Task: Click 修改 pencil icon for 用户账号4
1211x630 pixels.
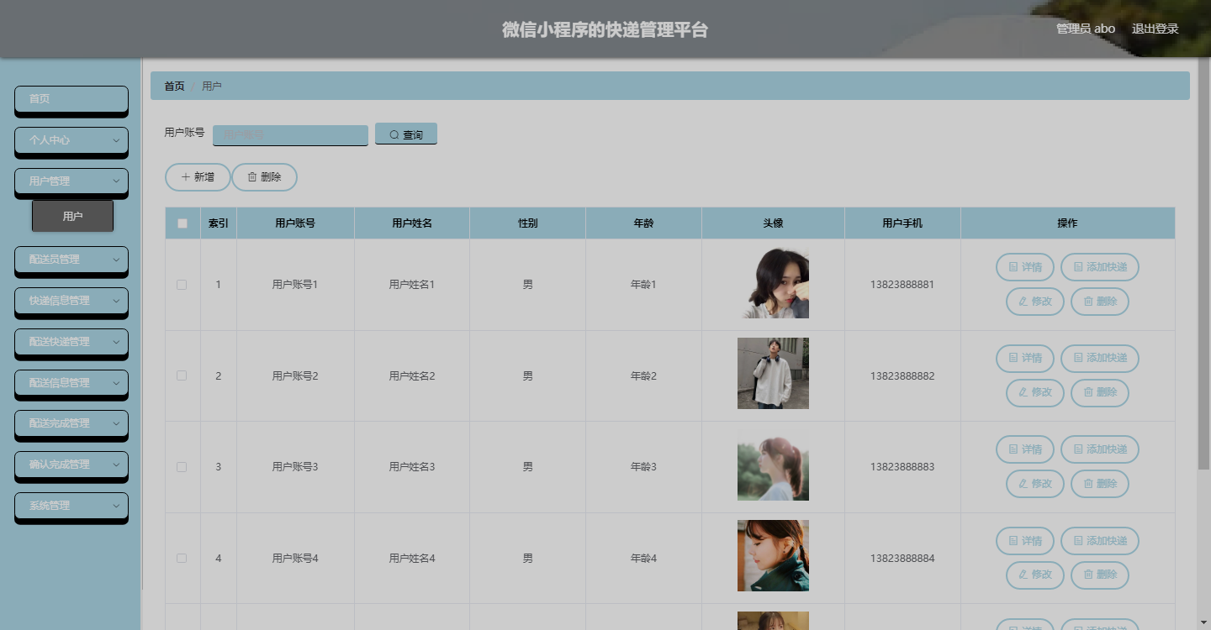Action: 1023,575
